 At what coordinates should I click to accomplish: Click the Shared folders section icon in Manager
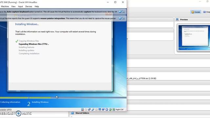click(x=73, y=113)
